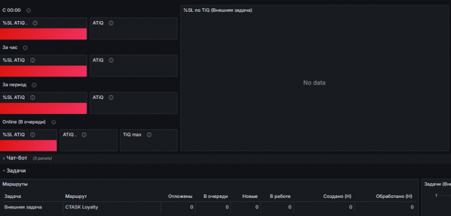Open the %SL по TiQ (Внешняя задача) panel title
Viewport: 451px width, 216px height.
(218, 11)
